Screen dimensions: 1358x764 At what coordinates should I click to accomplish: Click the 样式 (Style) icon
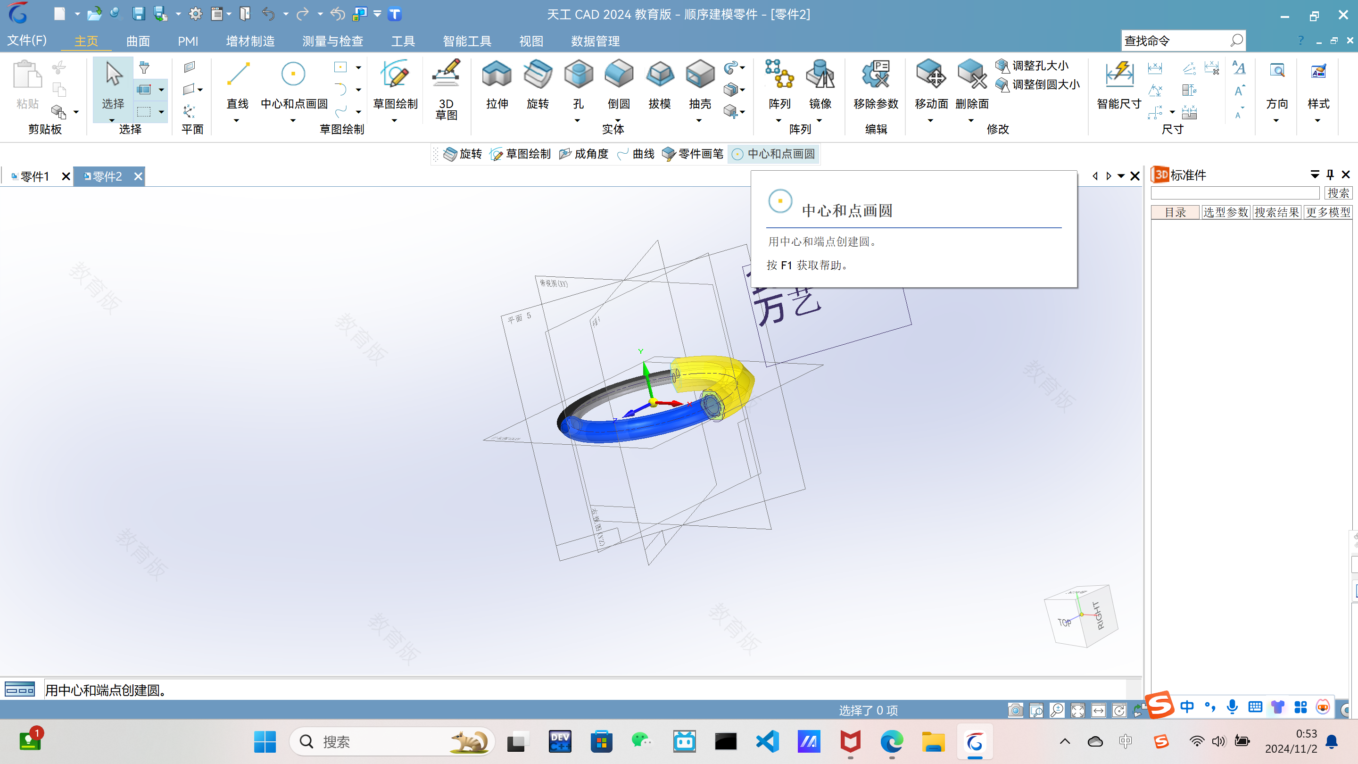pos(1318,71)
